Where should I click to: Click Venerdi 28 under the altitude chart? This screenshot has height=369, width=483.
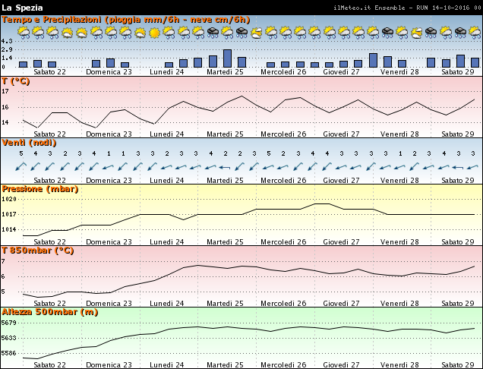click(399, 365)
